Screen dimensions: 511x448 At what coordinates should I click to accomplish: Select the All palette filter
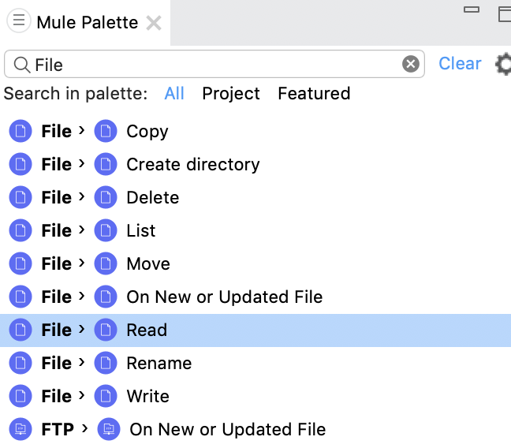click(x=174, y=94)
